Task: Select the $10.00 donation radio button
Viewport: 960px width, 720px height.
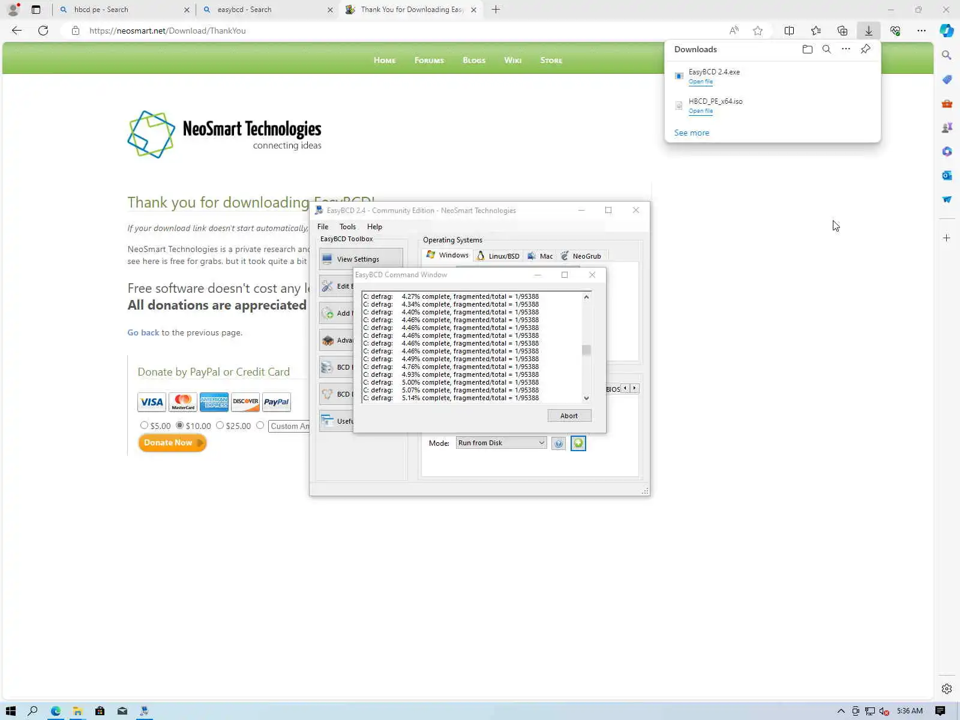Action: [179, 425]
